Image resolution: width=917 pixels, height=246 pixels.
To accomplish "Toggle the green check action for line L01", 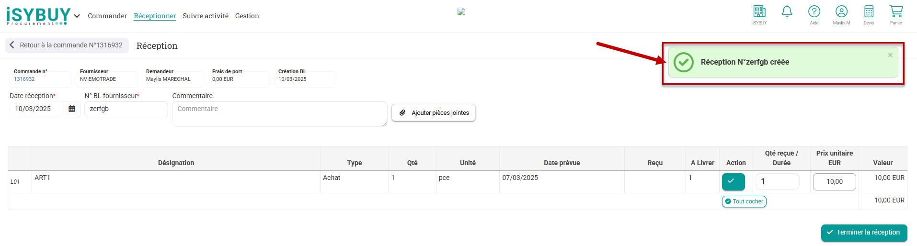I will click(x=733, y=181).
